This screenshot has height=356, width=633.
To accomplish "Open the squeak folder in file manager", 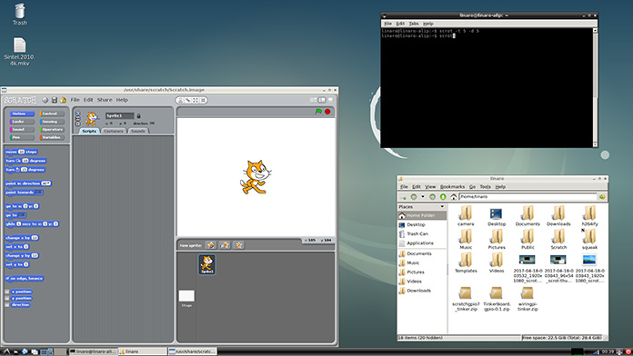I will 589,239.
